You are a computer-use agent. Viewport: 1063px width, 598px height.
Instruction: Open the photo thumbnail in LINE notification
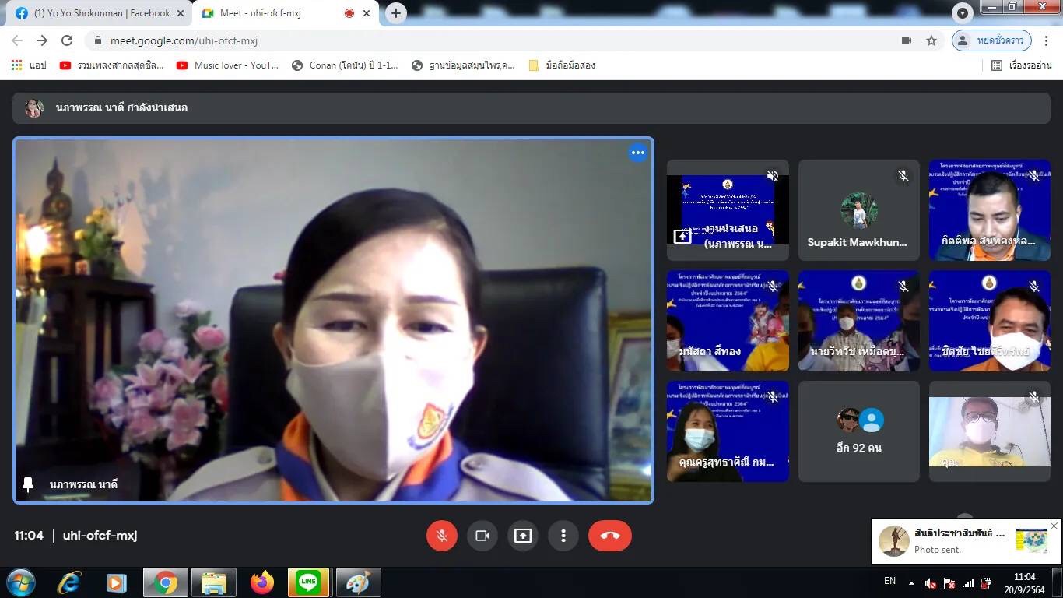1031,541
